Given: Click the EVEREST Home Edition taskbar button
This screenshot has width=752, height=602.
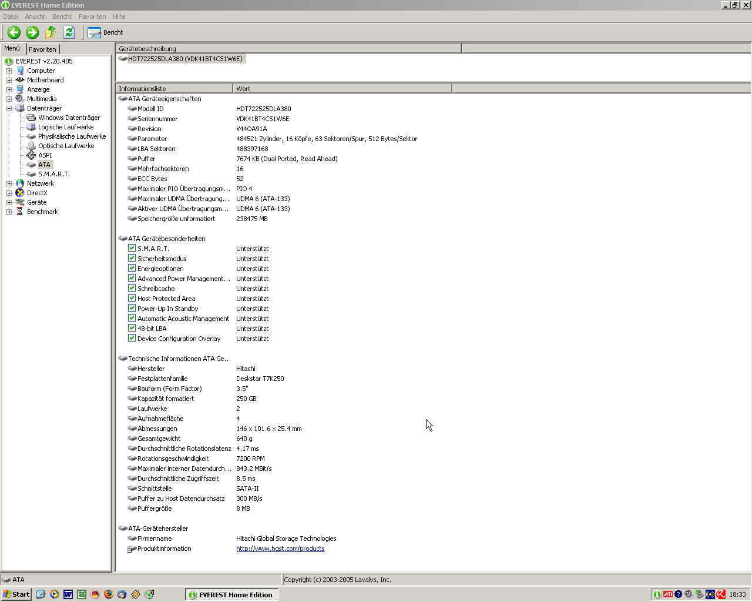Looking at the screenshot, I should [232, 594].
